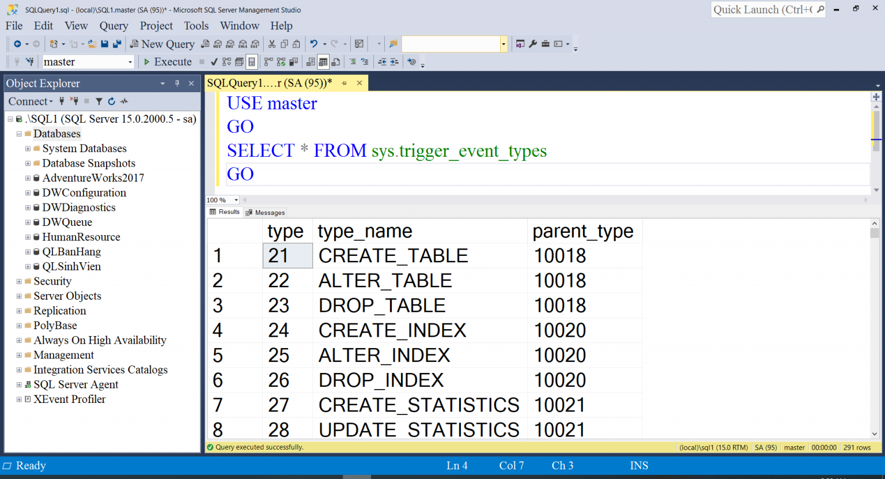Expand the Security folder node
Viewport: 885px width, 479px height.
[19, 281]
